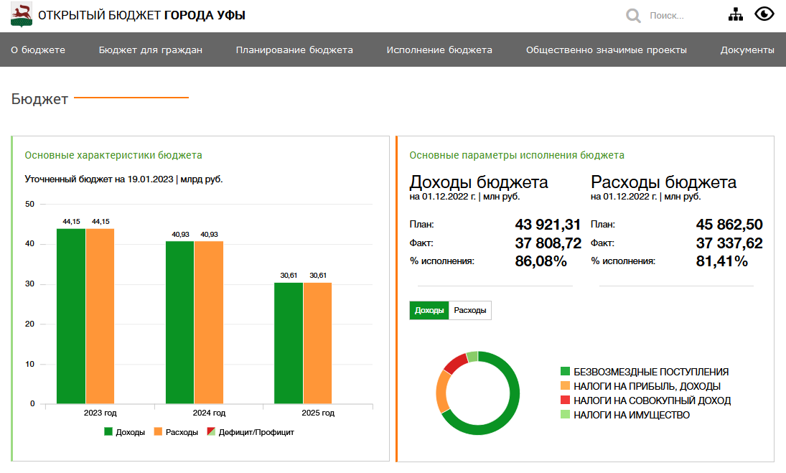Click income fact value 37 808,72

(548, 243)
